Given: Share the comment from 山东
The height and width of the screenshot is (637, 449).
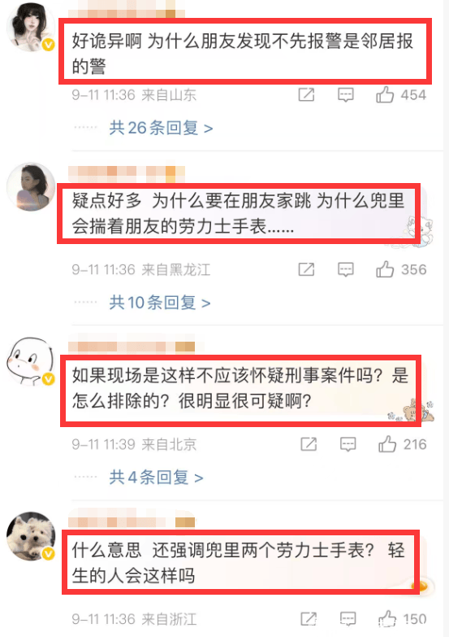Looking at the screenshot, I should pyautogui.click(x=306, y=95).
